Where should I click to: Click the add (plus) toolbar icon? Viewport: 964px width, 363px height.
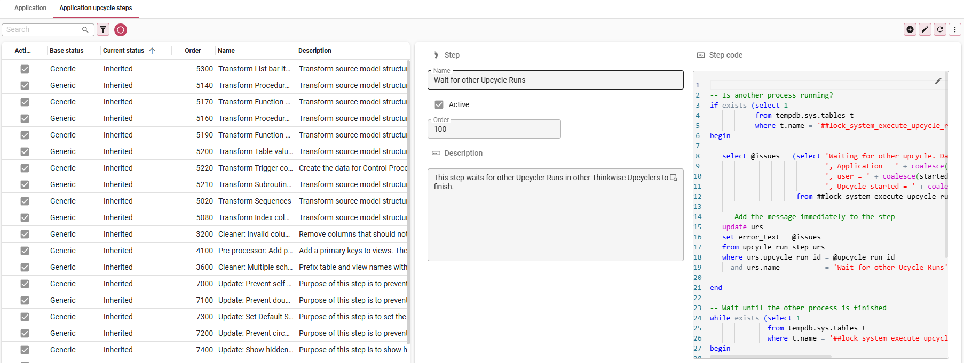[x=910, y=29]
